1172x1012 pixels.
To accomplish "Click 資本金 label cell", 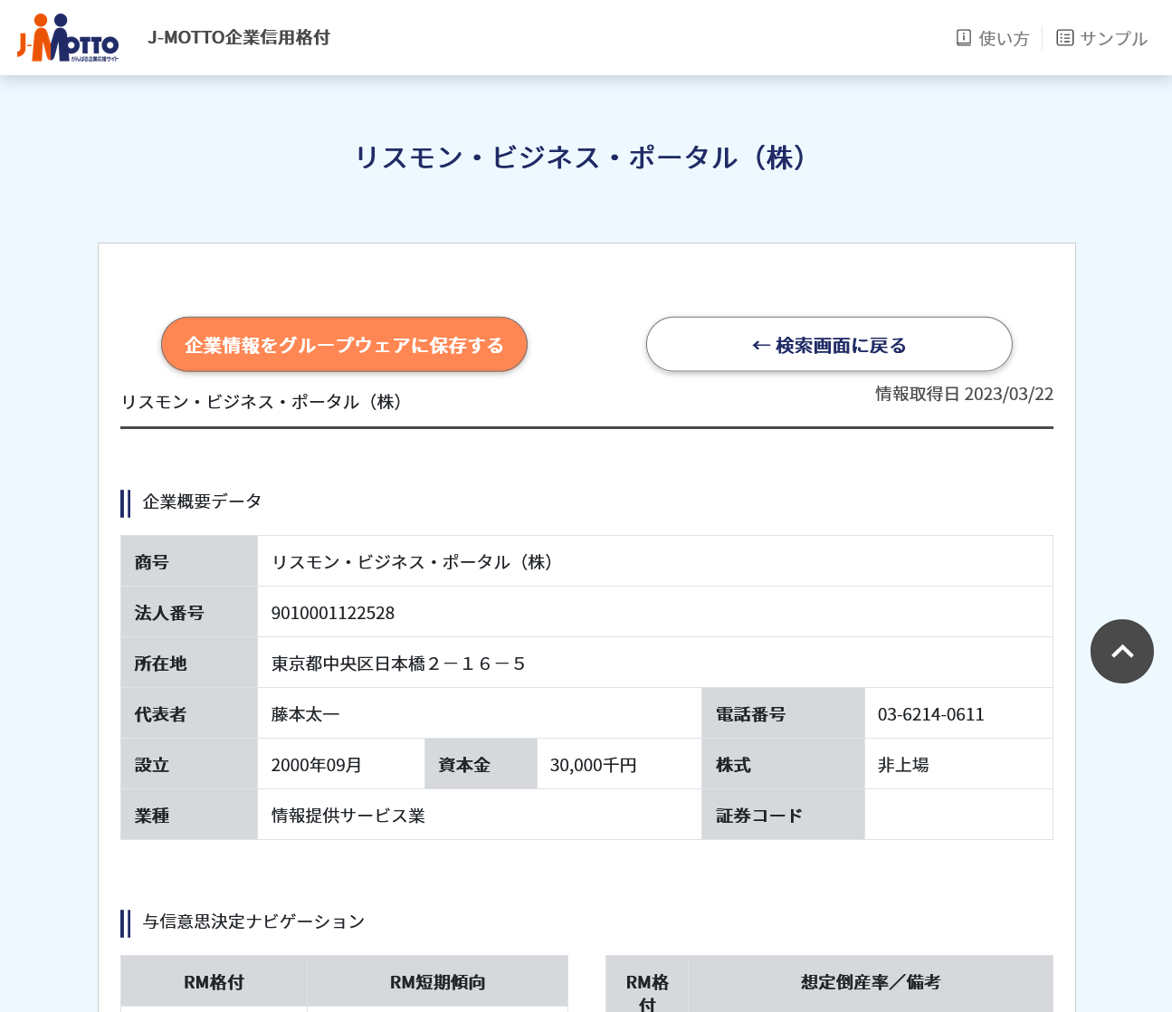I will pyautogui.click(x=481, y=764).
